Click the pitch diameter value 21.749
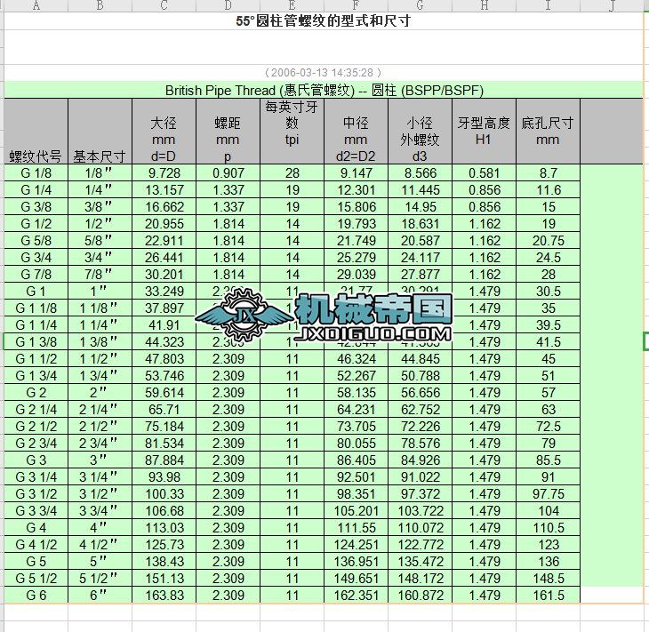The height and width of the screenshot is (632, 649). click(356, 241)
